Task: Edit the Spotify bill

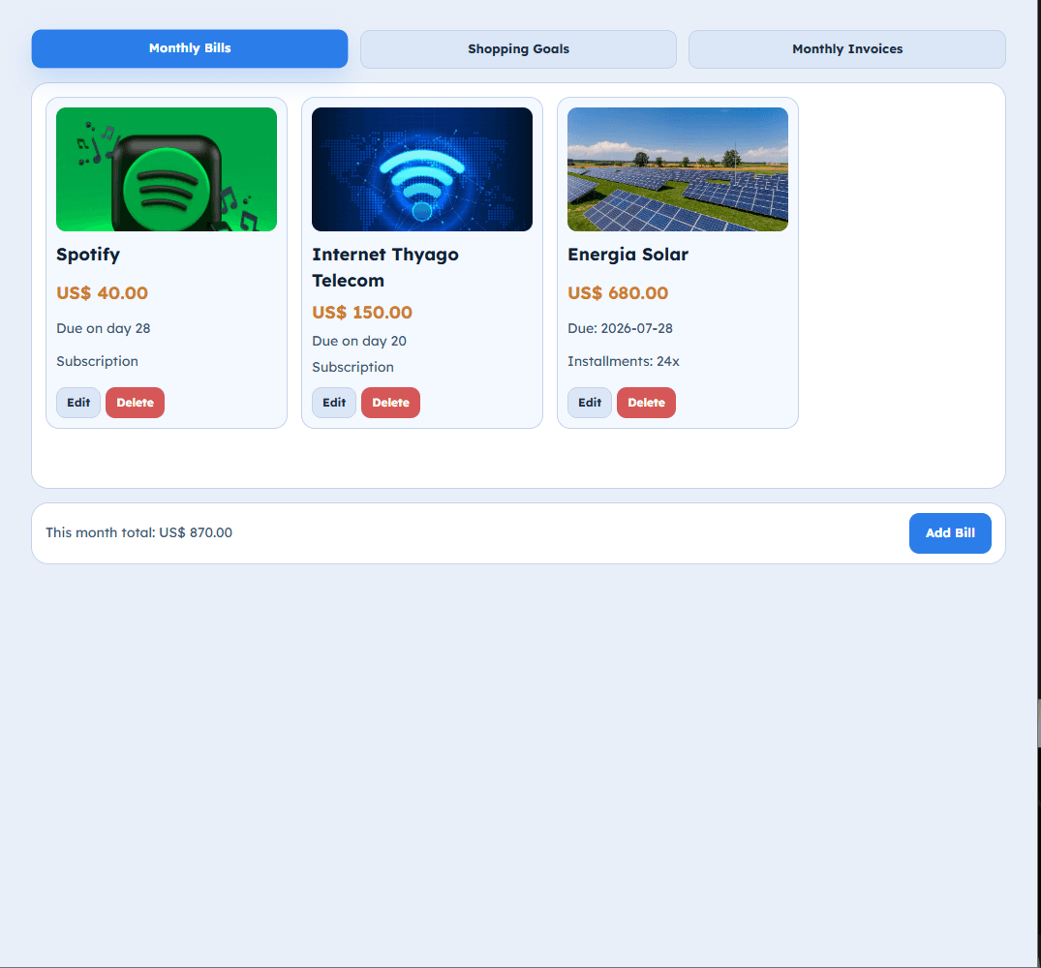Action: click(x=78, y=403)
